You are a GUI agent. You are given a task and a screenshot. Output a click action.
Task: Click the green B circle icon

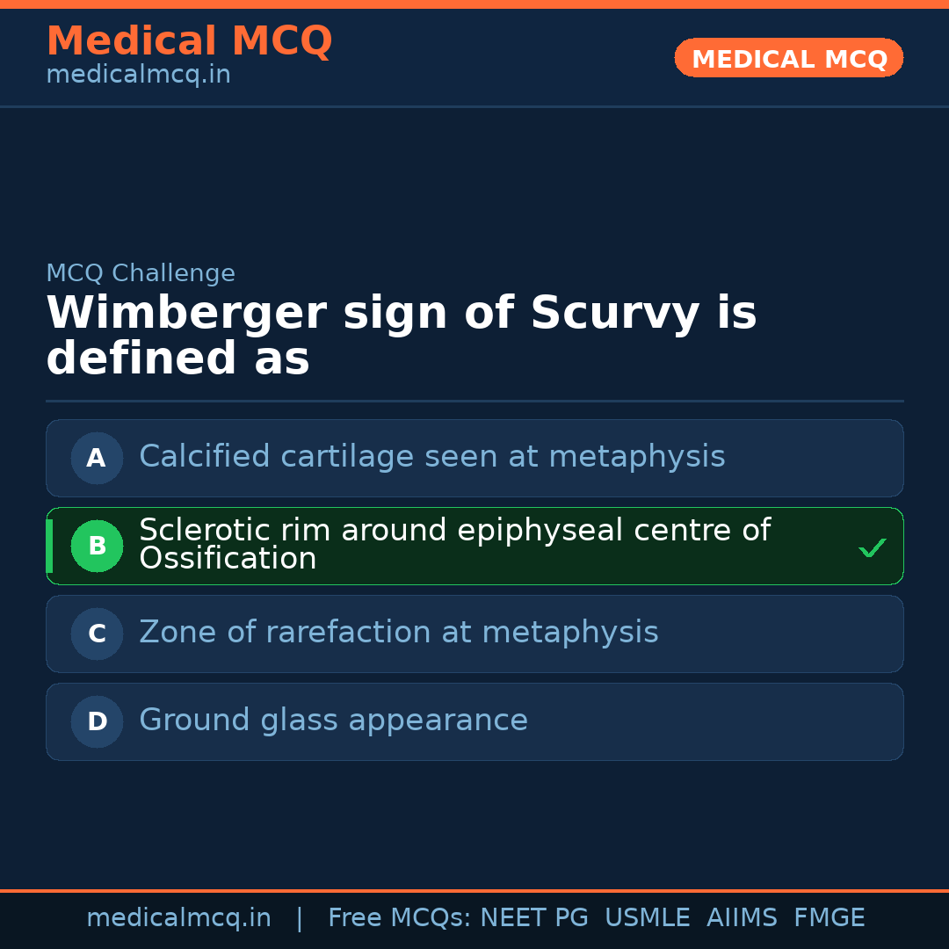pos(97,546)
